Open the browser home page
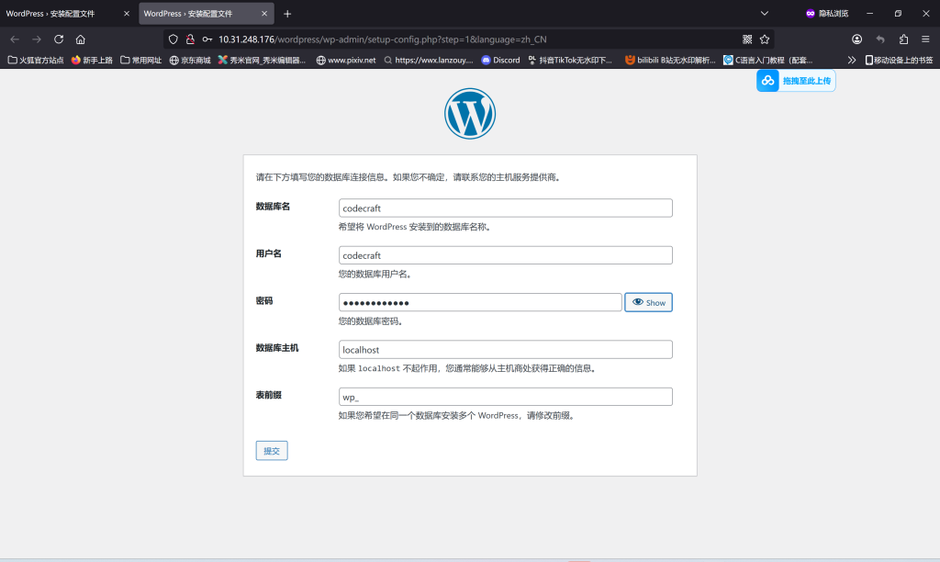This screenshot has height=562, width=940. [81, 39]
